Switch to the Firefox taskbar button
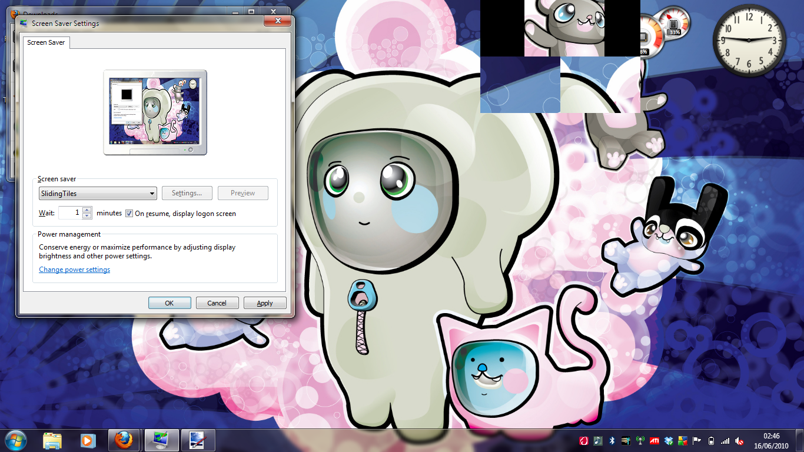804x452 pixels. [x=124, y=440]
